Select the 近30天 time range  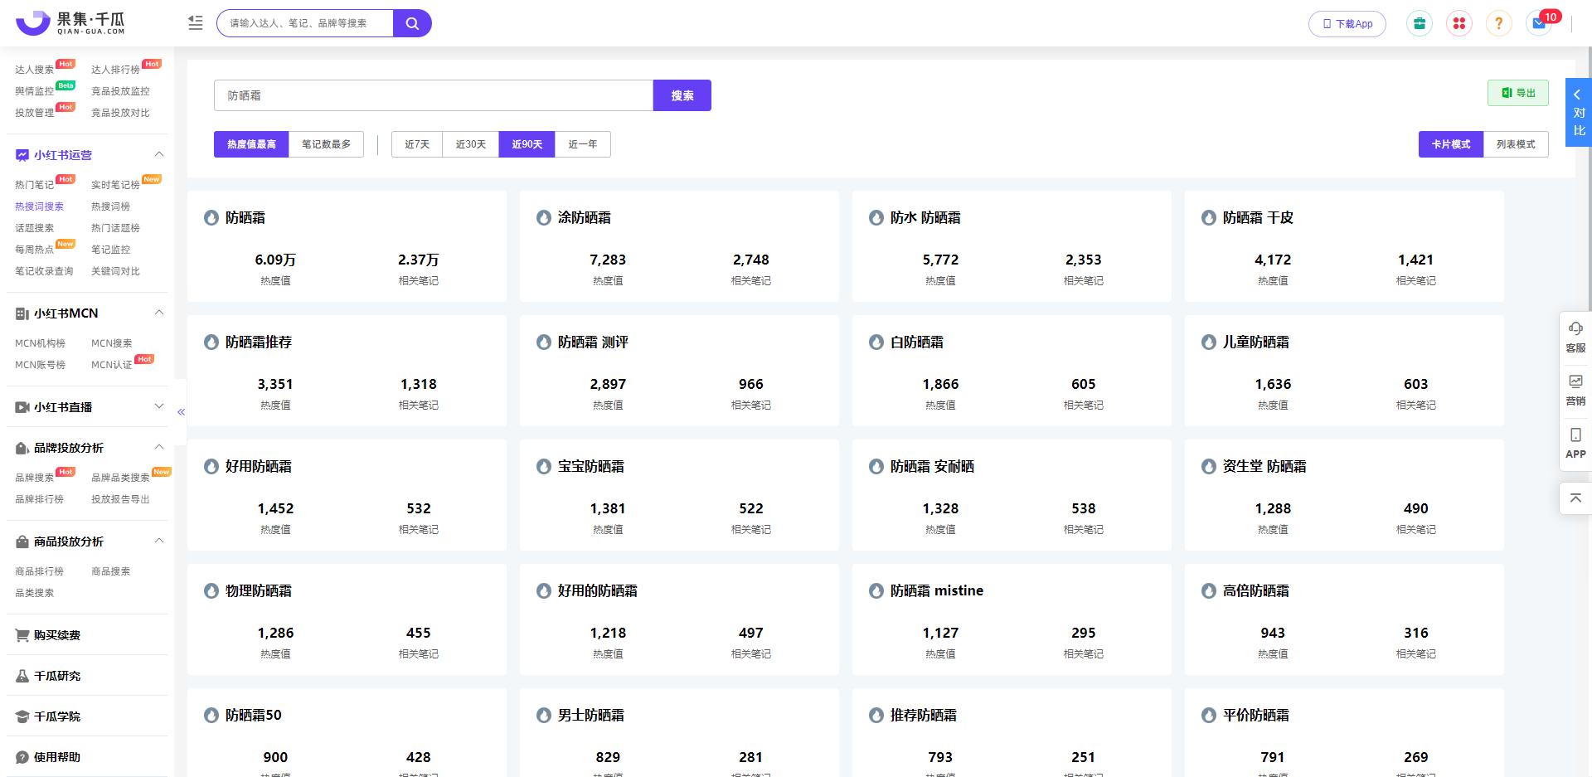coord(470,144)
